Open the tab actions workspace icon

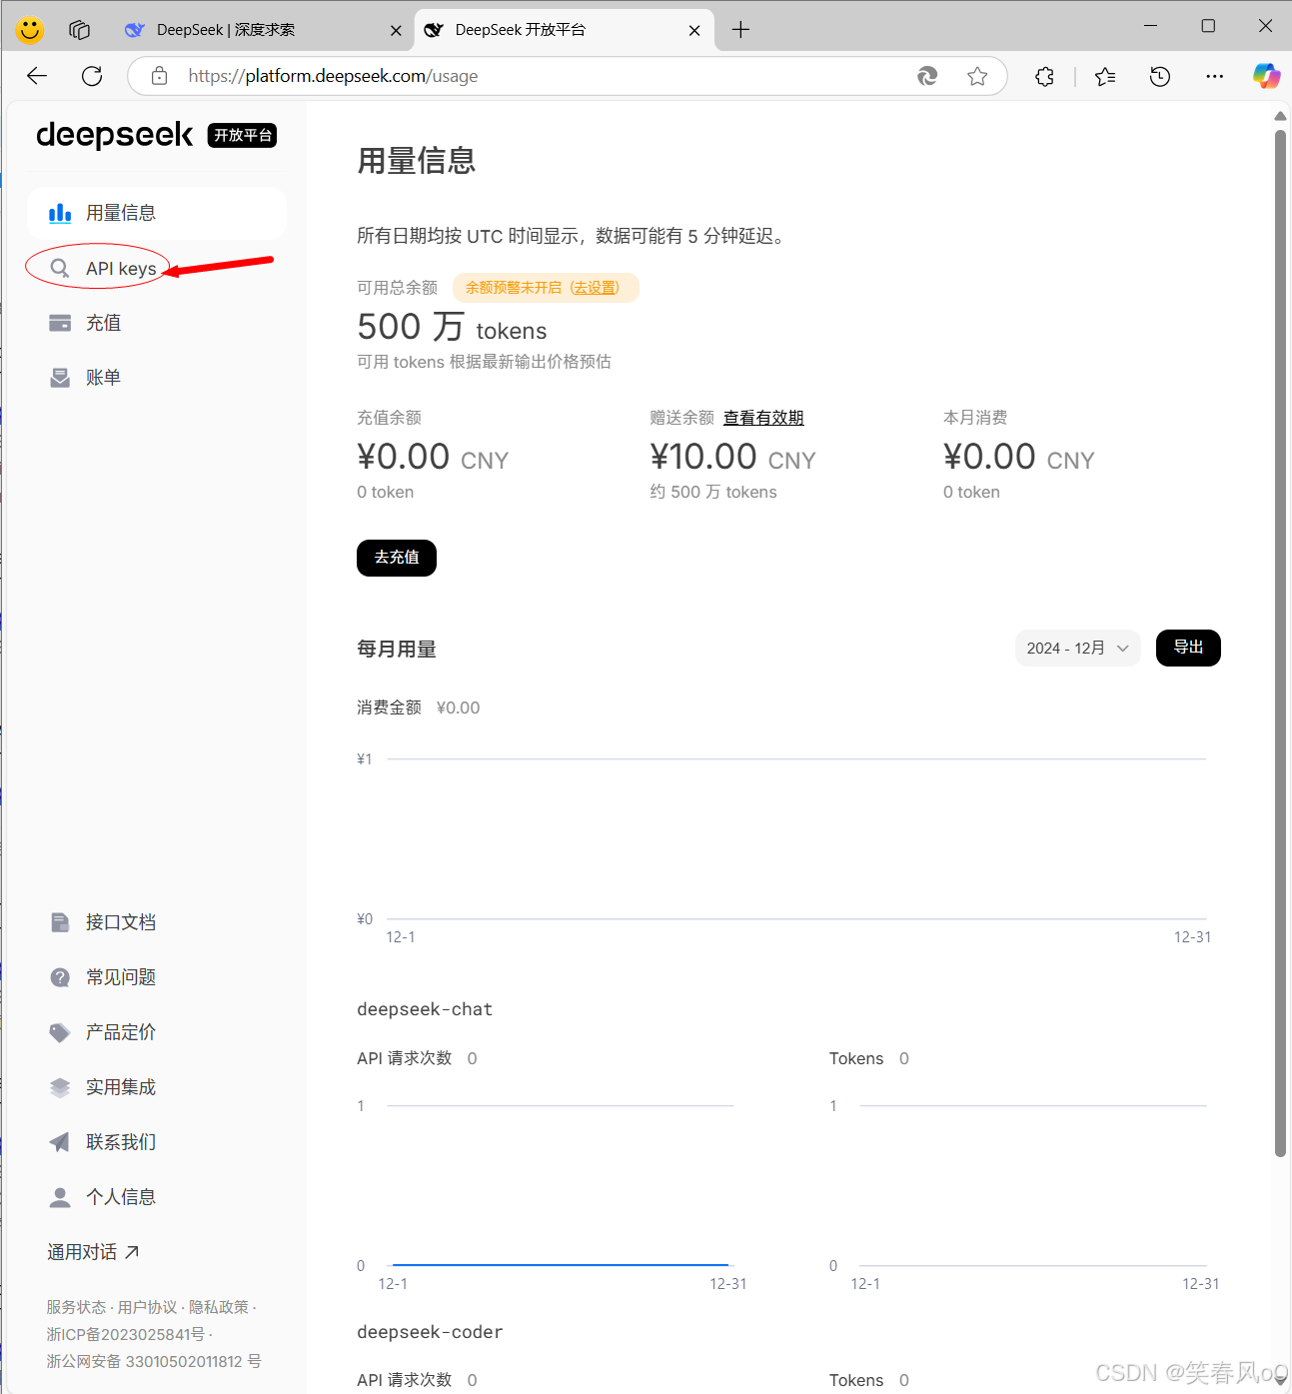tap(80, 30)
